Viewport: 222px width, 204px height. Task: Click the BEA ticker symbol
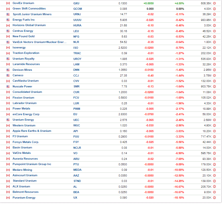pyautogui.click(x=76, y=192)
